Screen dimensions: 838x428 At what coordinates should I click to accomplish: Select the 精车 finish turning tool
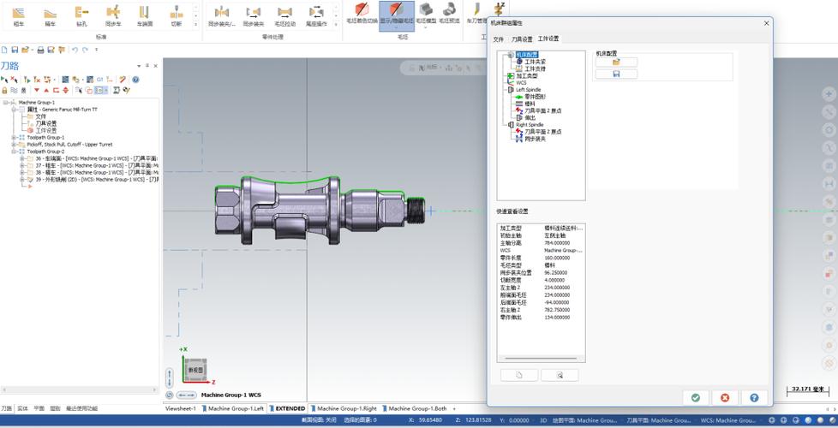(x=50, y=16)
